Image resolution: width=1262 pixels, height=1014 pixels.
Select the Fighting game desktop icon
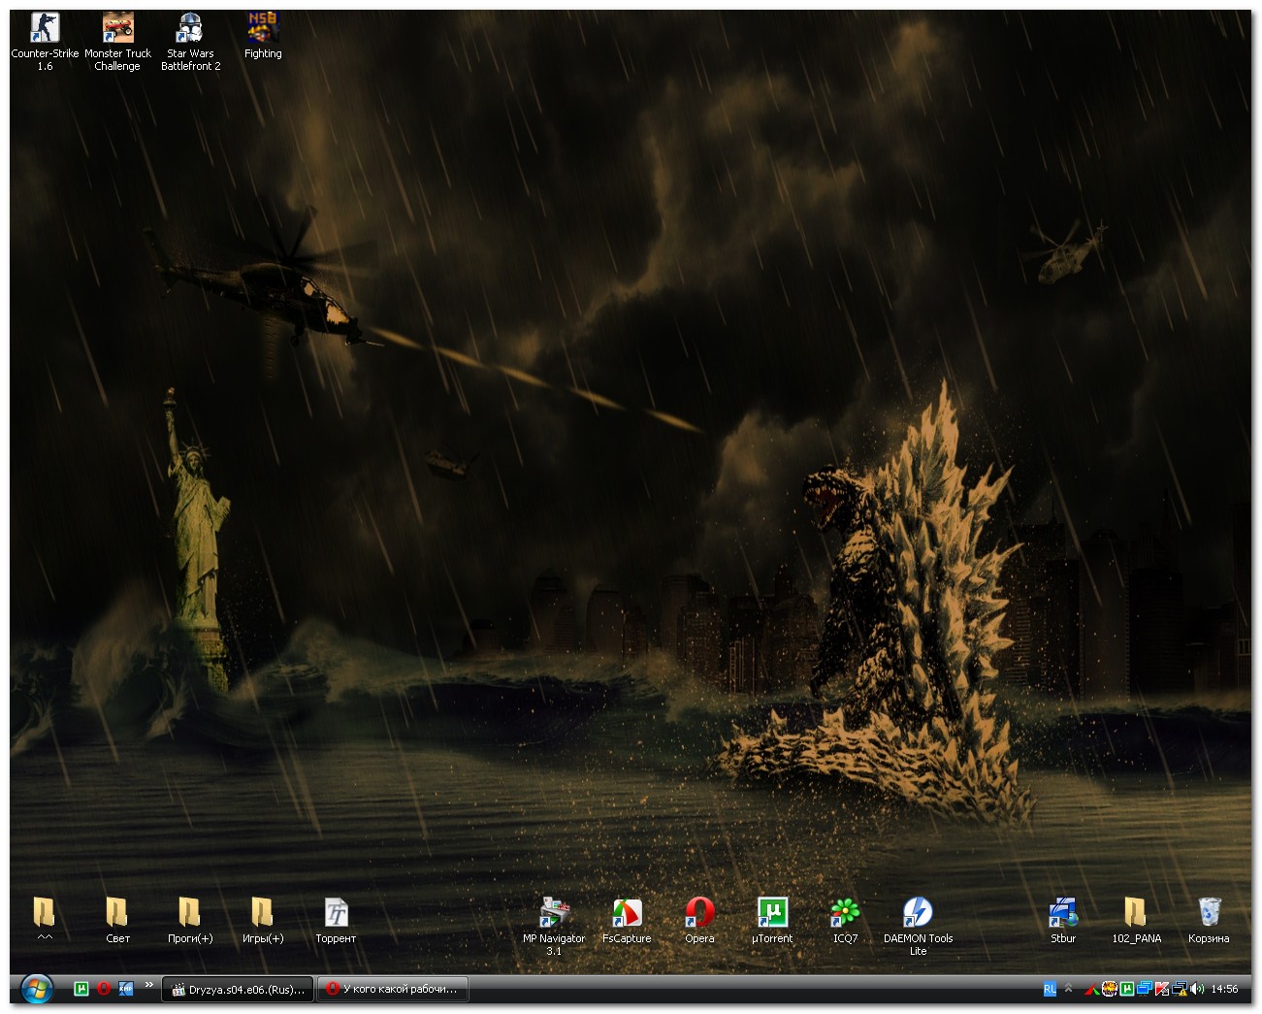coord(263,35)
